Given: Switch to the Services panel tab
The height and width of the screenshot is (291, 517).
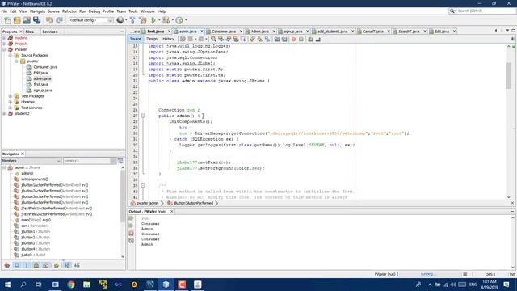Looking at the screenshot, I should [50, 32].
